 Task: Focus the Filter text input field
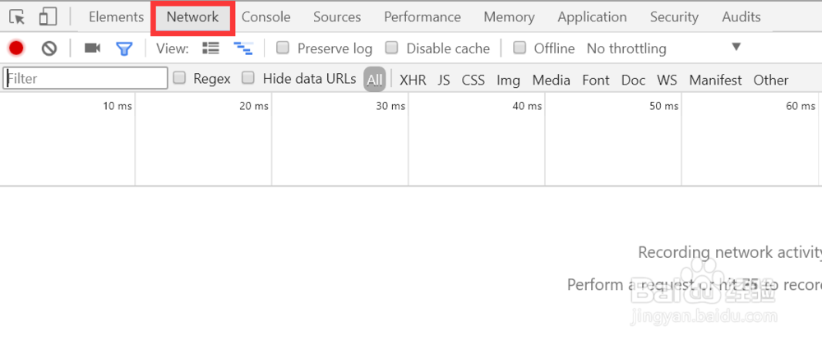[x=85, y=79]
